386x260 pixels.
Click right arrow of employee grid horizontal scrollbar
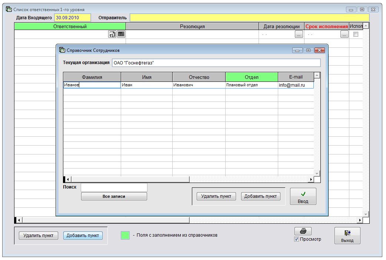click(x=311, y=180)
